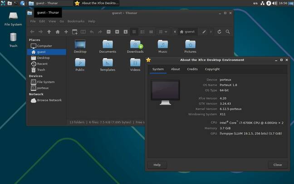Click the File System desktop icon
The width and height of the screenshot is (294, 184).
(x=13, y=19)
